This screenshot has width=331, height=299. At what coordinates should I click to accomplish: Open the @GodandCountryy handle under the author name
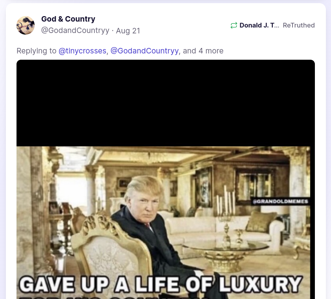point(75,30)
